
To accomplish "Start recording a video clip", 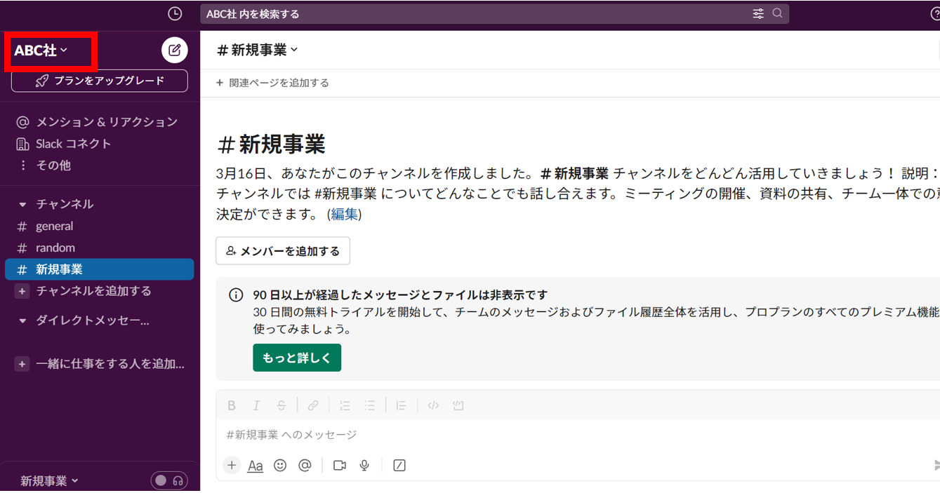I will [339, 465].
